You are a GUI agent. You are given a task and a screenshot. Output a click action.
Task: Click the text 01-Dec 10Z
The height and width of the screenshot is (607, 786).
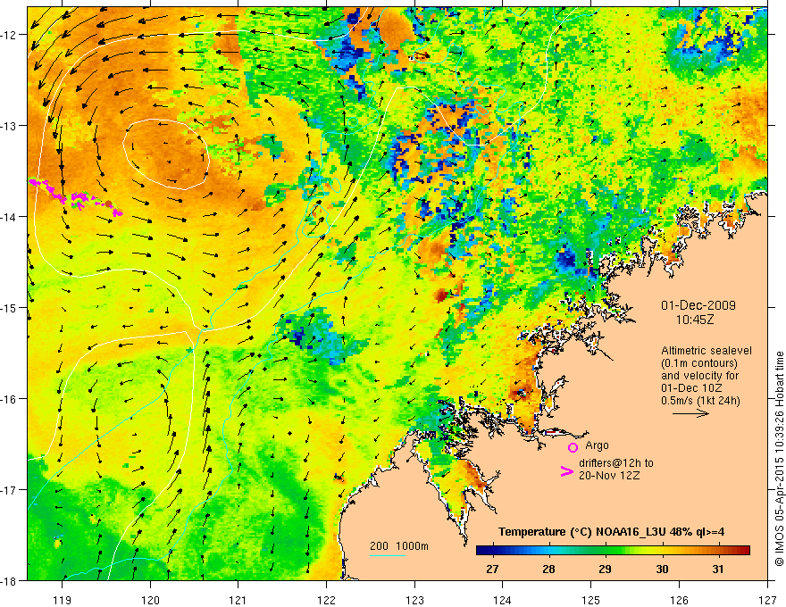tap(693, 388)
